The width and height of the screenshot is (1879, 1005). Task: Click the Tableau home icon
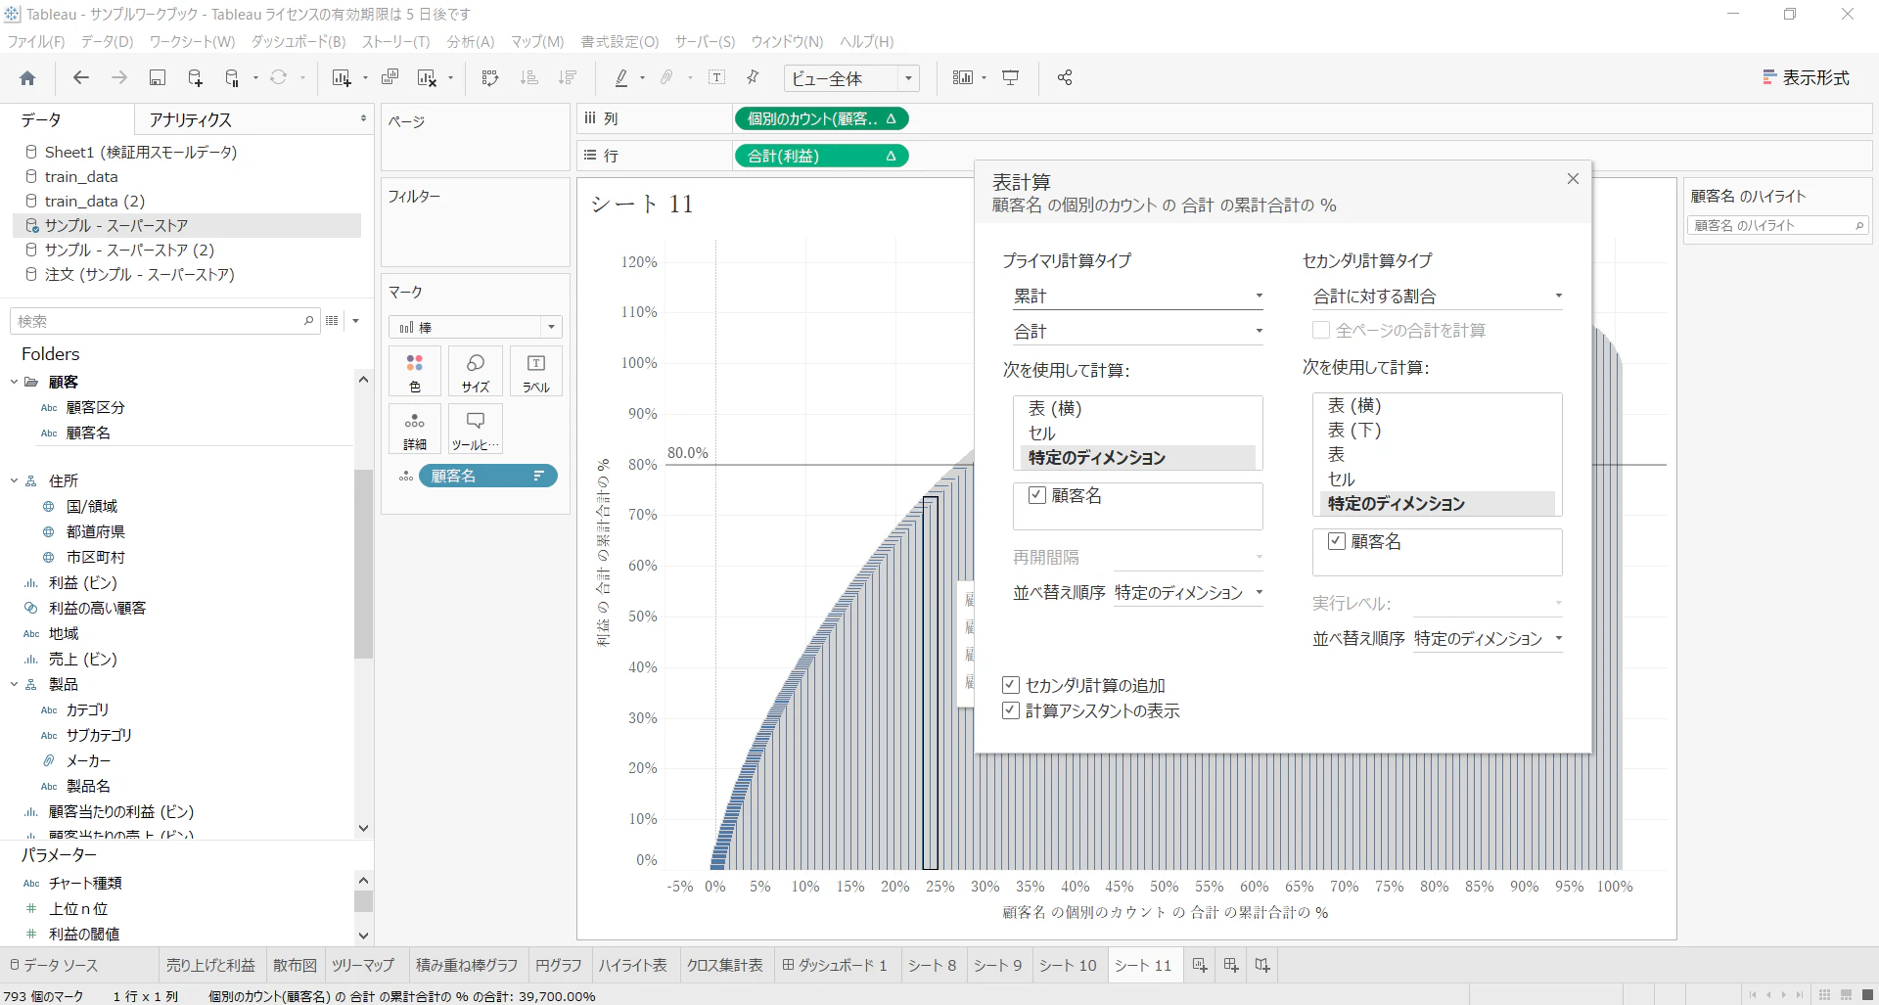[27, 78]
